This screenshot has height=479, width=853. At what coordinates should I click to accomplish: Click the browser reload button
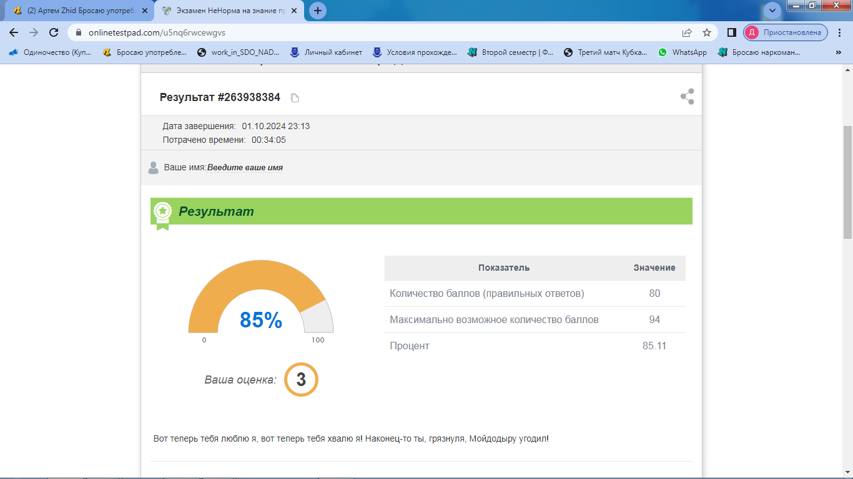click(54, 32)
